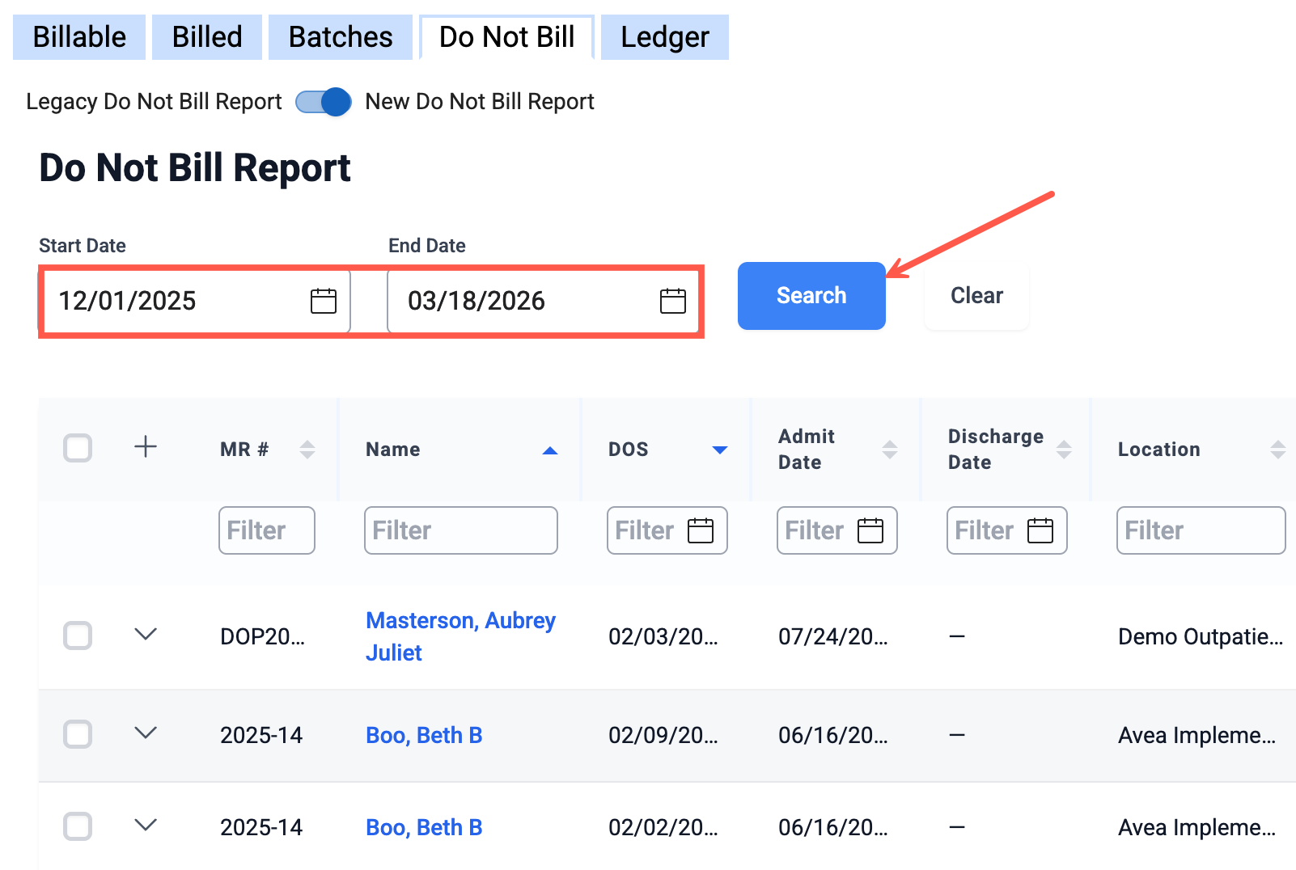Sort by Name ascending arrow
This screenshot has width=1296, height=870.
click(550, 450)
